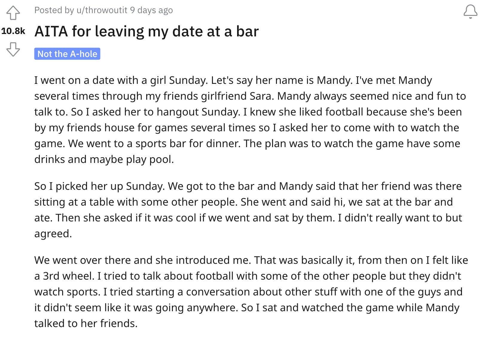Click the paragraph starting "I went on a date"
This screenshot has height=339, width=479.
click(250, 120)
